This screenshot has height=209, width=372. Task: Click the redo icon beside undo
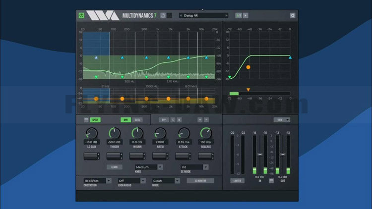tap(170, 15)
